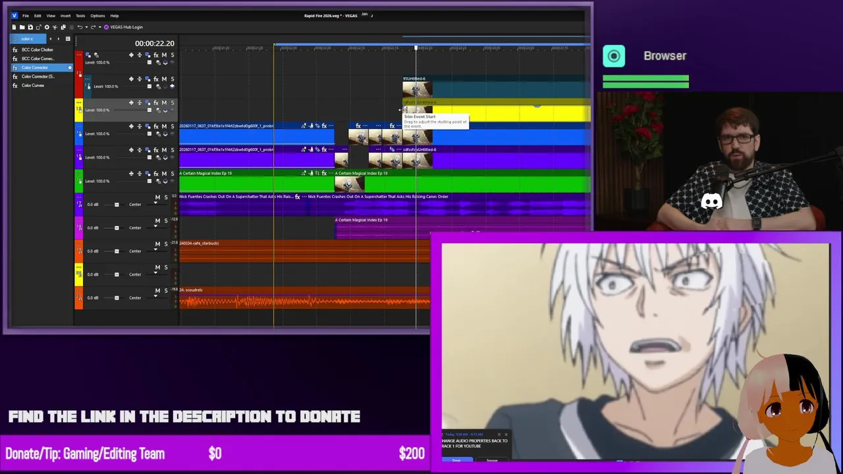Viewport: 843px width, 474px height.
Task: Click level slider on green video track
Action: 150,181
